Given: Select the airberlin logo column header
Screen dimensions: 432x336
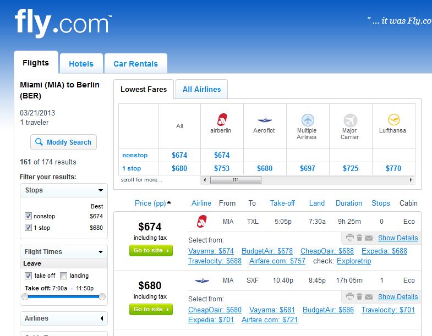Looking at the screenshot, I should tap(222, 120).
